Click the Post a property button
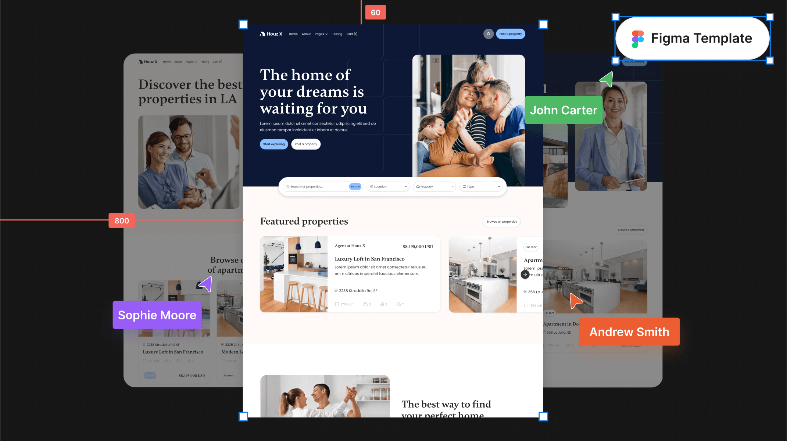The width and height of the screenshot is (787, 441). coord(510,34)
